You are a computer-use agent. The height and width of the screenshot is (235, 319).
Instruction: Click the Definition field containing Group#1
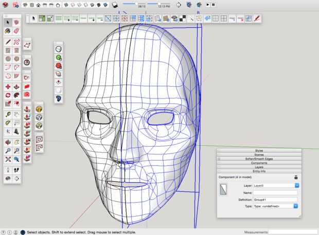(x=275, y=199)
